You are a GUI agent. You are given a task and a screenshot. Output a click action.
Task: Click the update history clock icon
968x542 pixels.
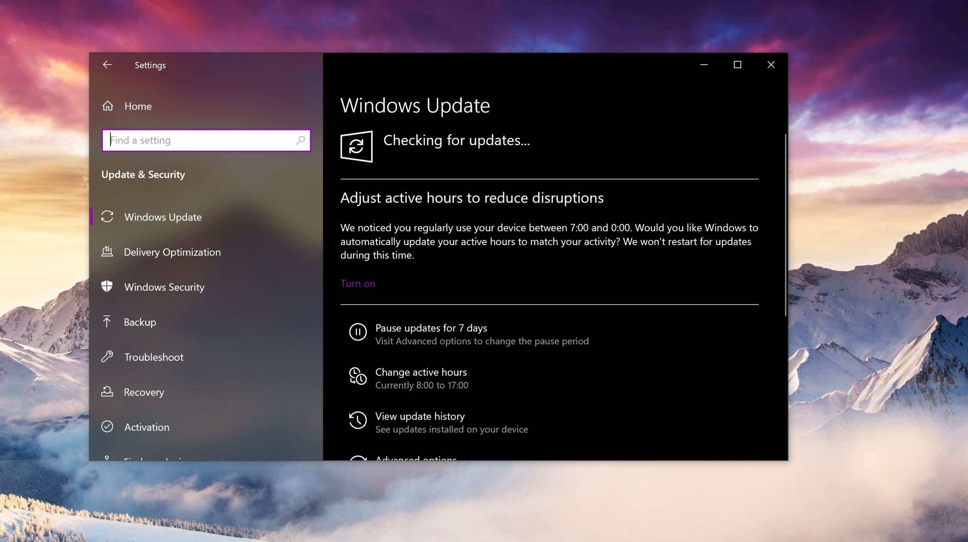358,420
